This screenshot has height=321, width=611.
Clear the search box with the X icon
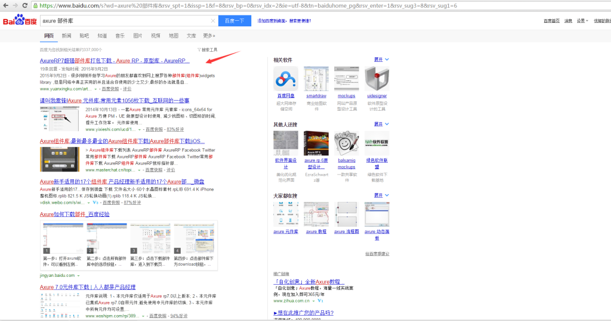[213, 21]
